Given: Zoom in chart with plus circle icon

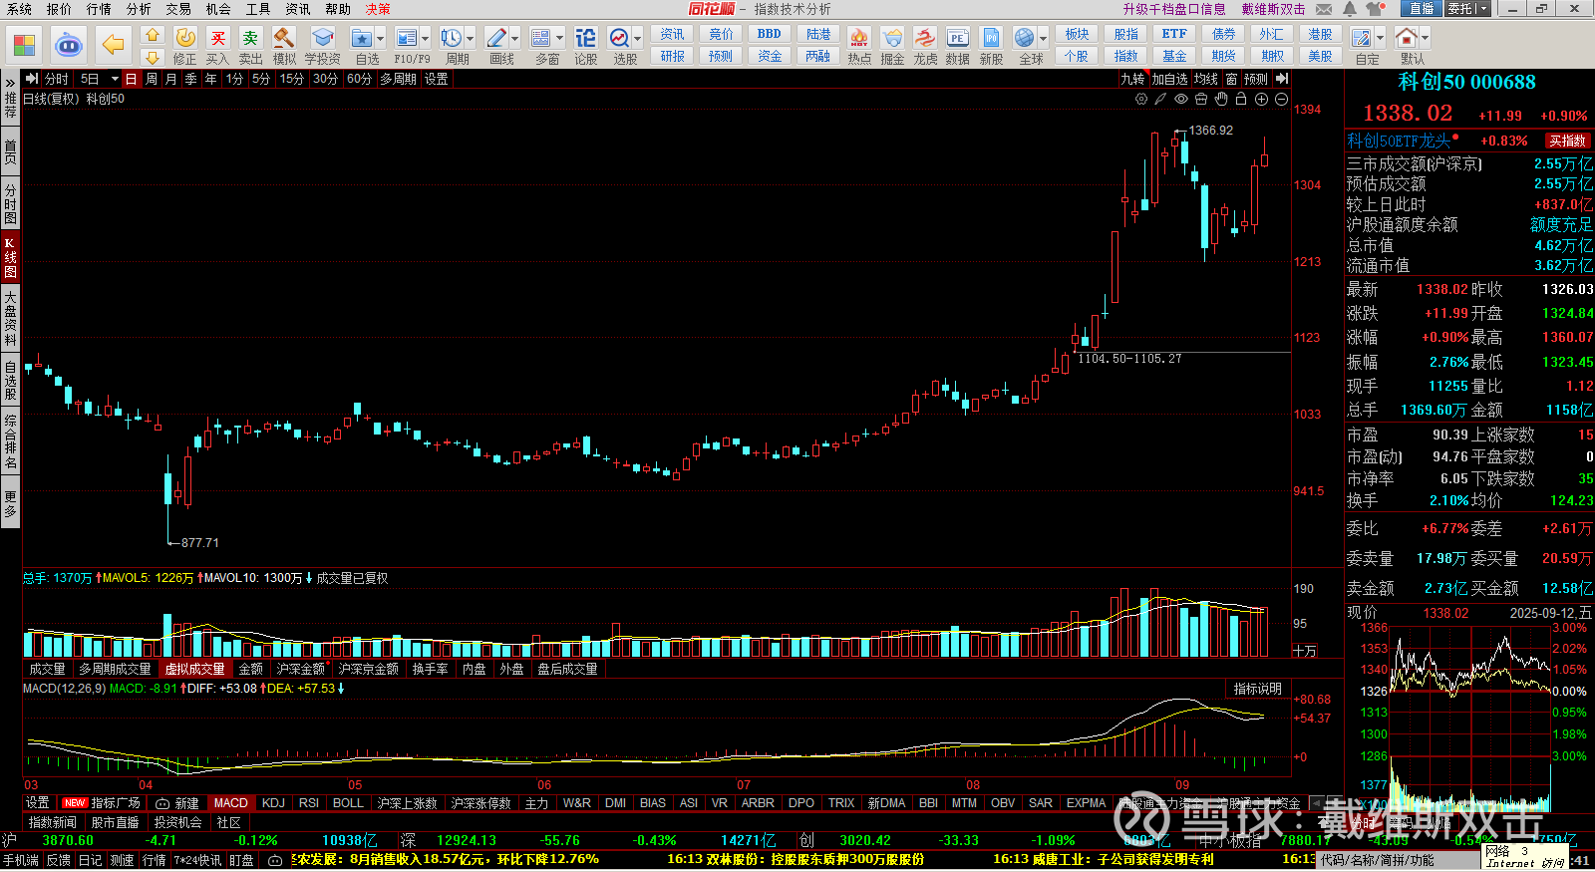Looking at the screenshot, I should click(x=1261, y=99).
